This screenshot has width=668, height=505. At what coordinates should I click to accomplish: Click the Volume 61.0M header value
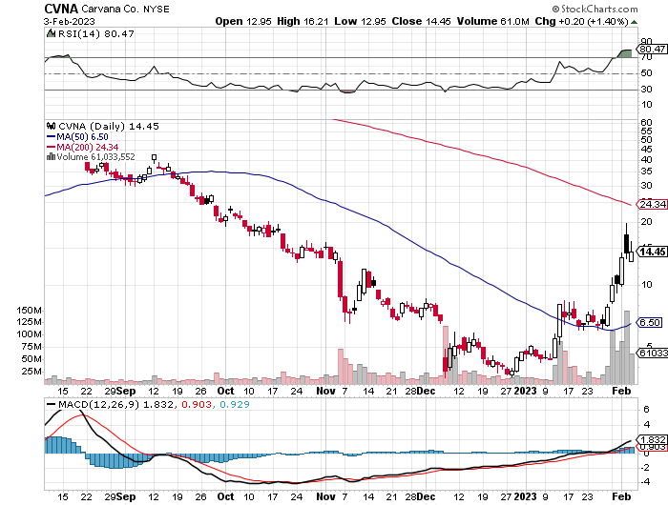pyautogui.click(x=493, y=21)
